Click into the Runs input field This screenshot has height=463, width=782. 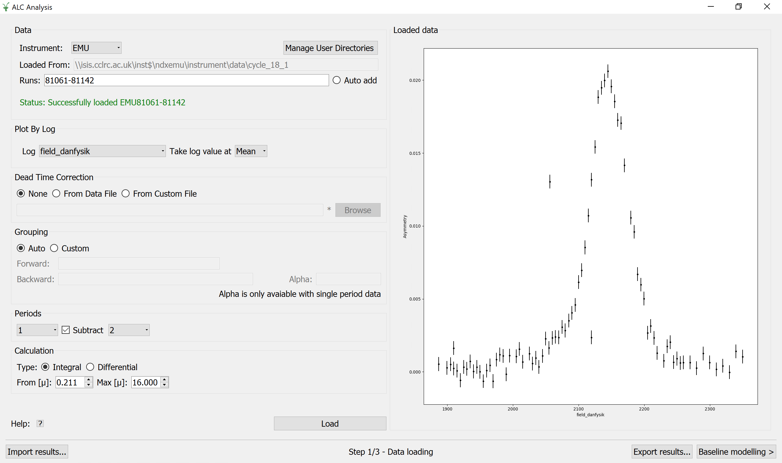[x=186, y=80]
